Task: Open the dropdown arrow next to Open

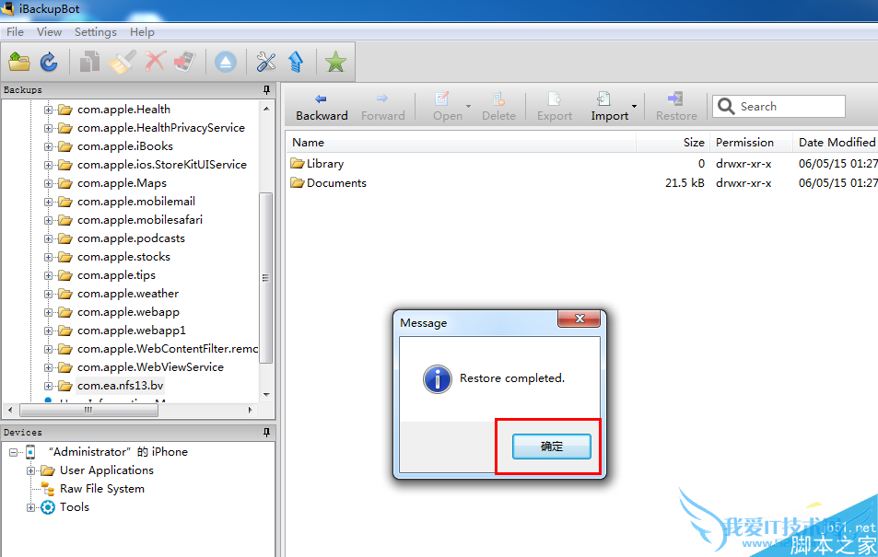Action: coord(468,106)
